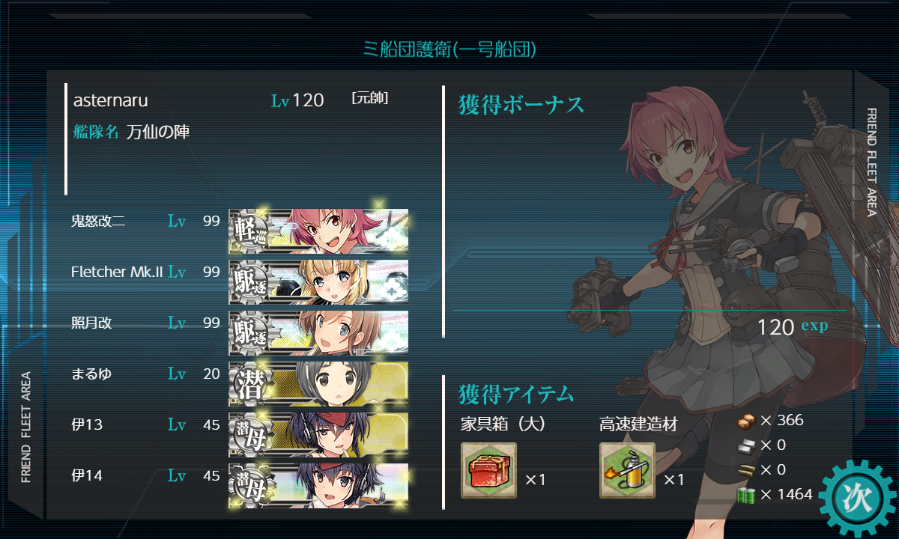Screen dimensions: 899x539
Task: Select 照月改 ship banner
Action: pyautogui.click(x=318, y=332)
